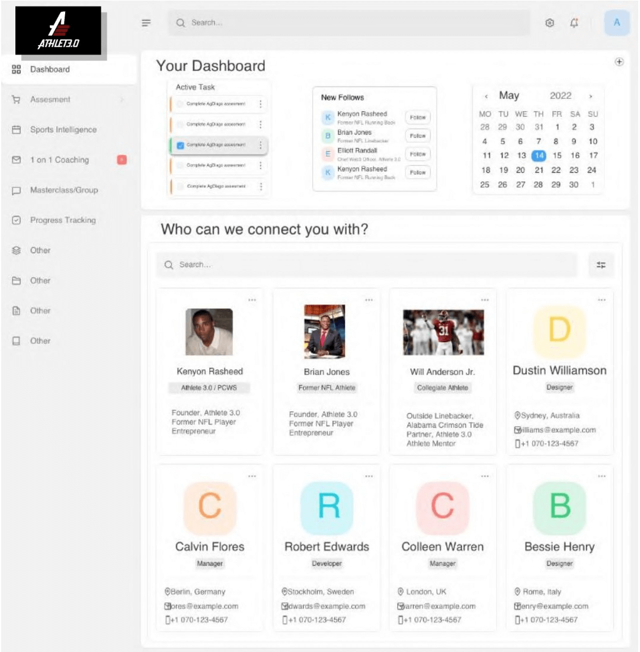Click plus icon at dashboard top right
Image resolution: width=640 pixels, height=652 pixels.
pyautogui.click(x=619, y=62)
